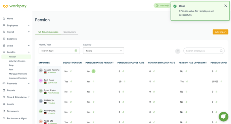Edit Test Carol upper limit 18920
231x124 pixels.
(x=221, y=82)
